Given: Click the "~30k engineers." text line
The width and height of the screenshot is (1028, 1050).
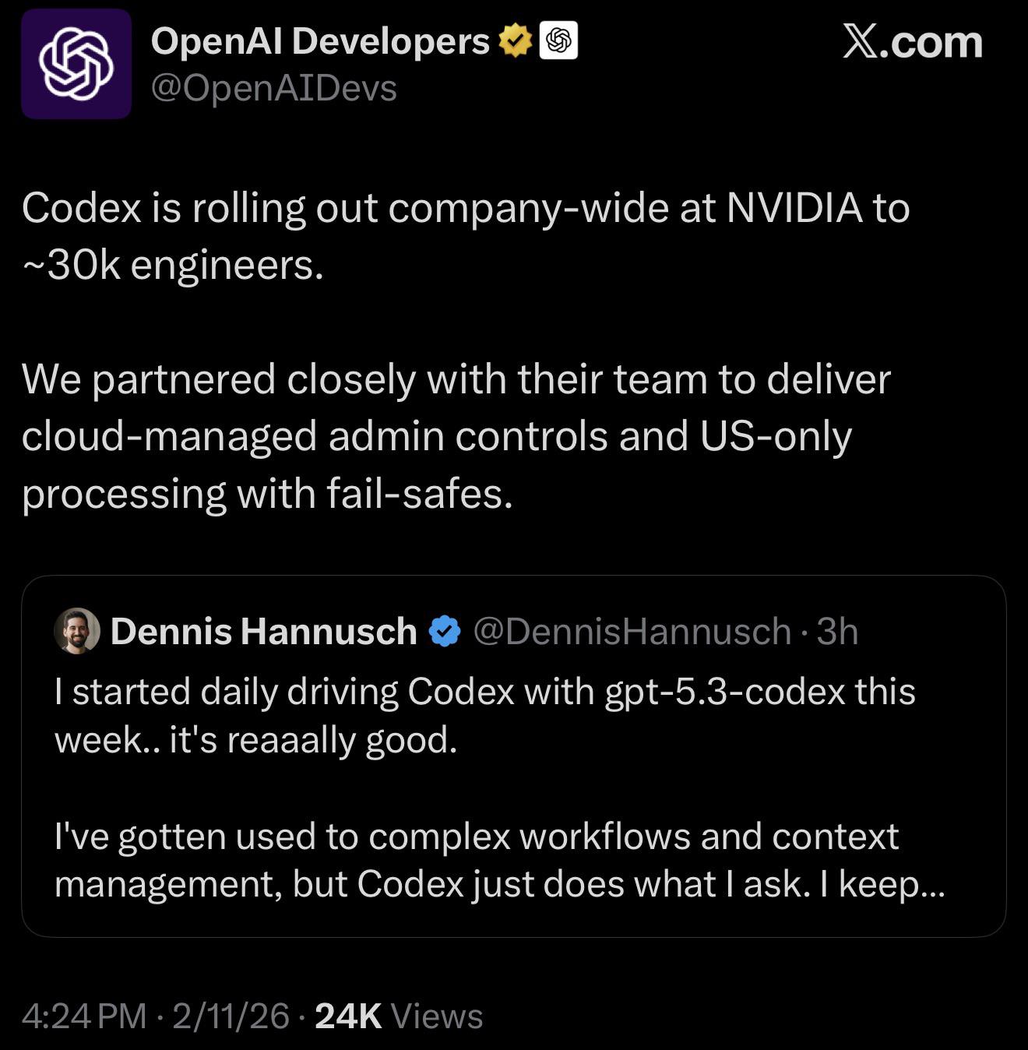Looking at the screenshot, I should point(173,265).
